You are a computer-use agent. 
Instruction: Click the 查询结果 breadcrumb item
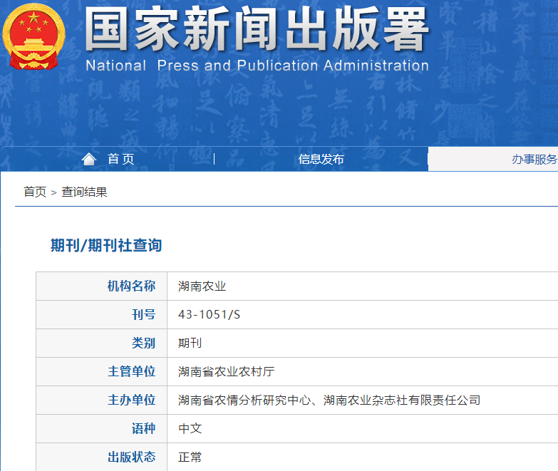click(84, 192)
